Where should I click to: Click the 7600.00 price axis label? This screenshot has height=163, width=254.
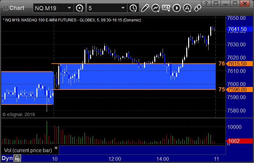coord(236,84)
